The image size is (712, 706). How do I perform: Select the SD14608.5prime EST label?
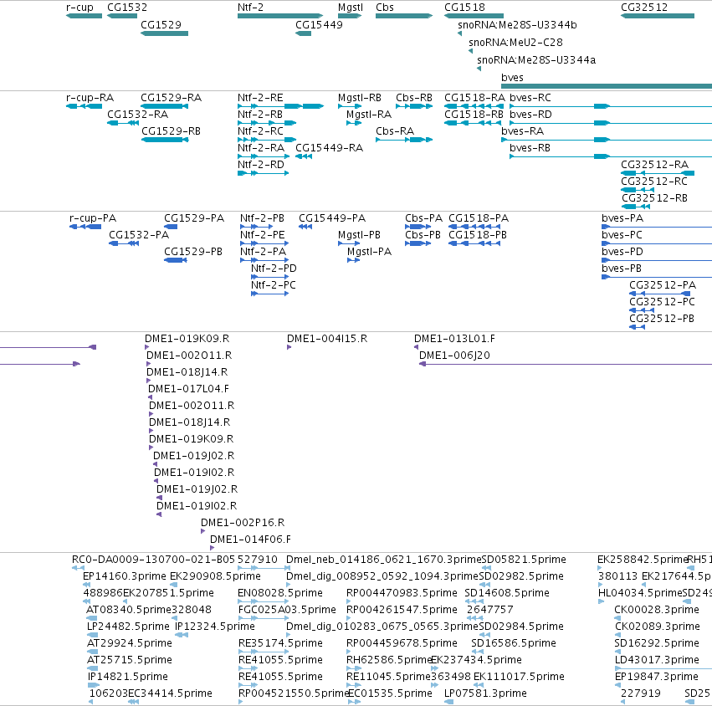click(x=507, y=593)
